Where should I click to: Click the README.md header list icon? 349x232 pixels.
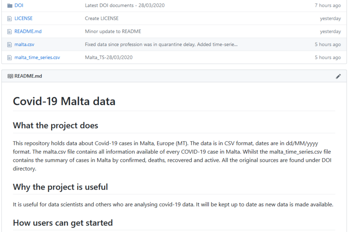(x=10, y=76)
